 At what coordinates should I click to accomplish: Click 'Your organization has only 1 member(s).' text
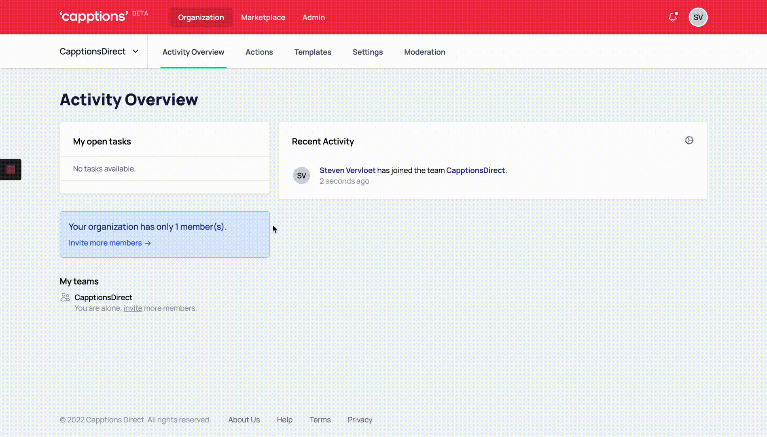pyautogui.click(x=148, y=227)
